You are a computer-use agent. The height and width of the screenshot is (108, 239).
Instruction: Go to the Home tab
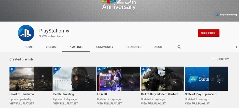click(28, 47)
